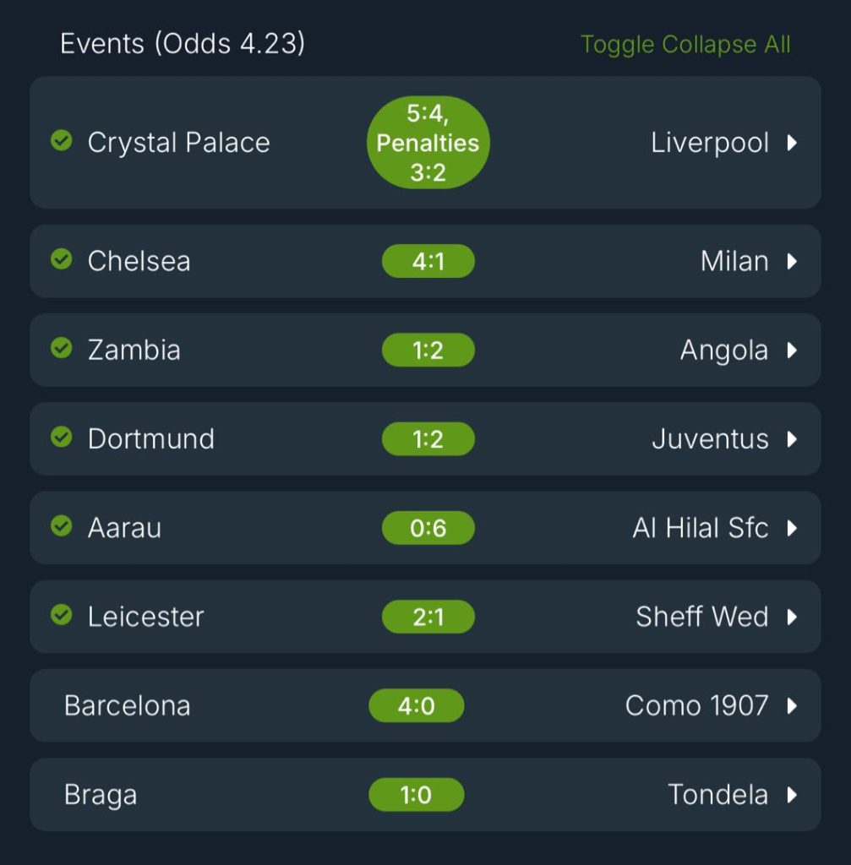The width and height of the screenshot is (851, 865).
Task: Expand the Aarau vs Al Hilal Sfc arrow
Action: pos(792,528)
